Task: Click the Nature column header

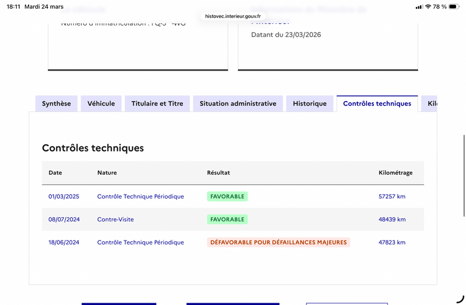Action: click(107, 173)
